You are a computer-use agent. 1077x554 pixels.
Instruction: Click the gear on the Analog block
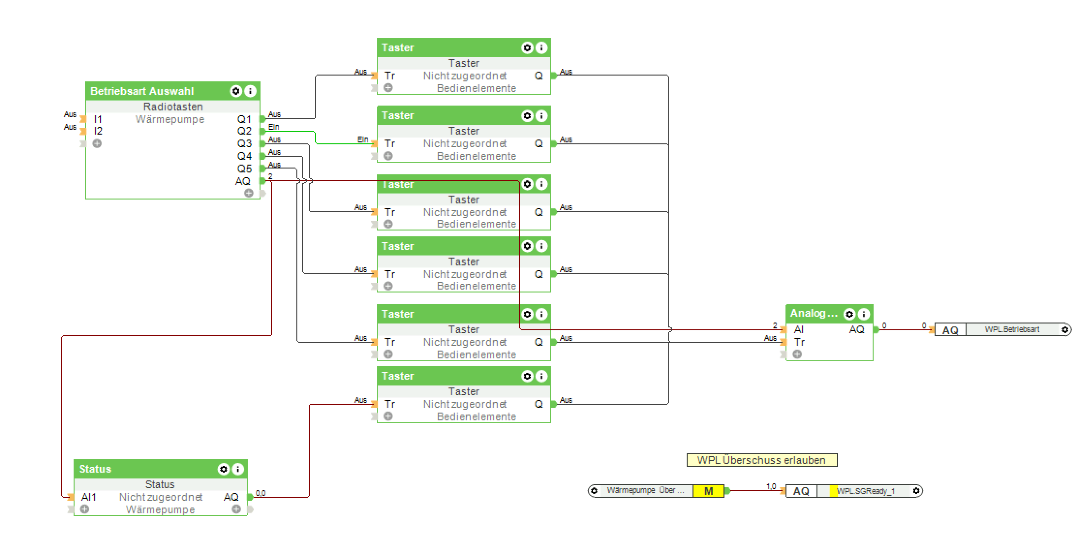pos(849,314)
